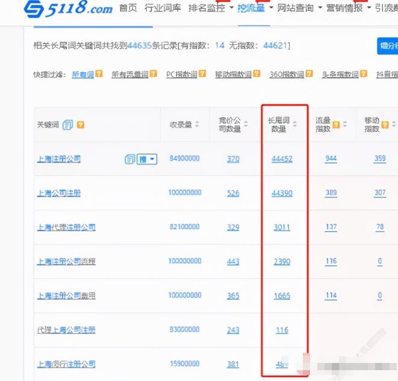
Task: Select the 收录量 value 84900000
Action: (184, 158)
